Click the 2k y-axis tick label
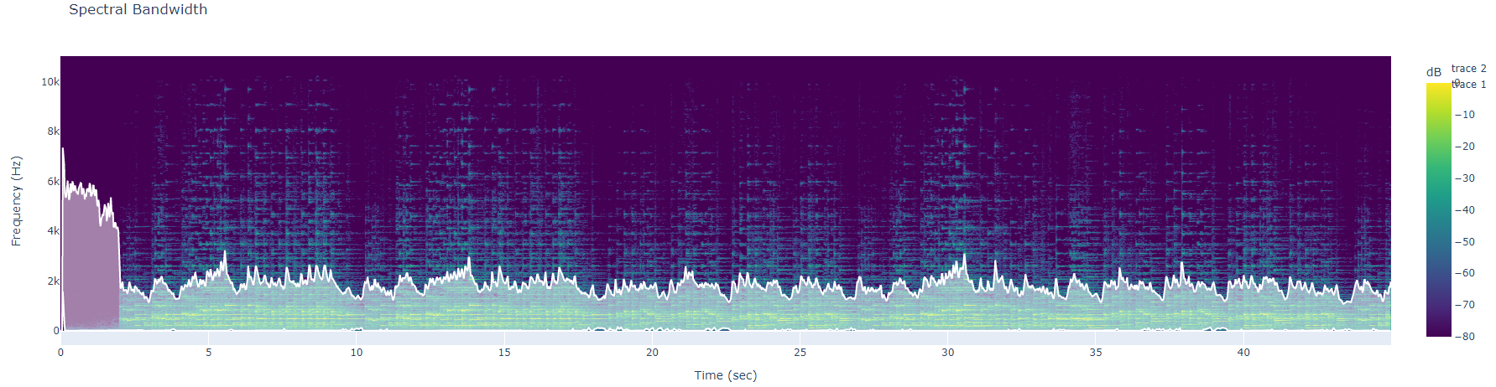Viewport: 1496px width, 387px height. [53, 281]
